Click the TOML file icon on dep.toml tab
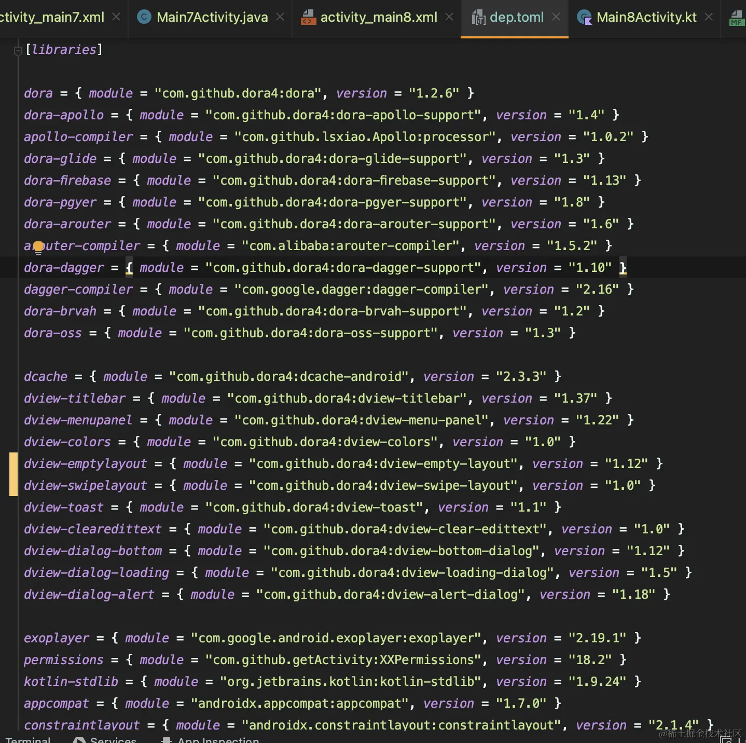746x743 pixels. click(478, 18)
